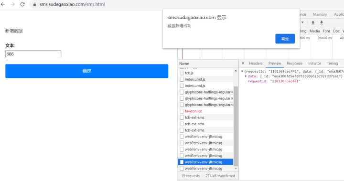This screenshot has width=344, height=181.
Task: Select the highlighted web?env=env-jftmiosg request
Action: pyautogui.click(x=206, y=162)
